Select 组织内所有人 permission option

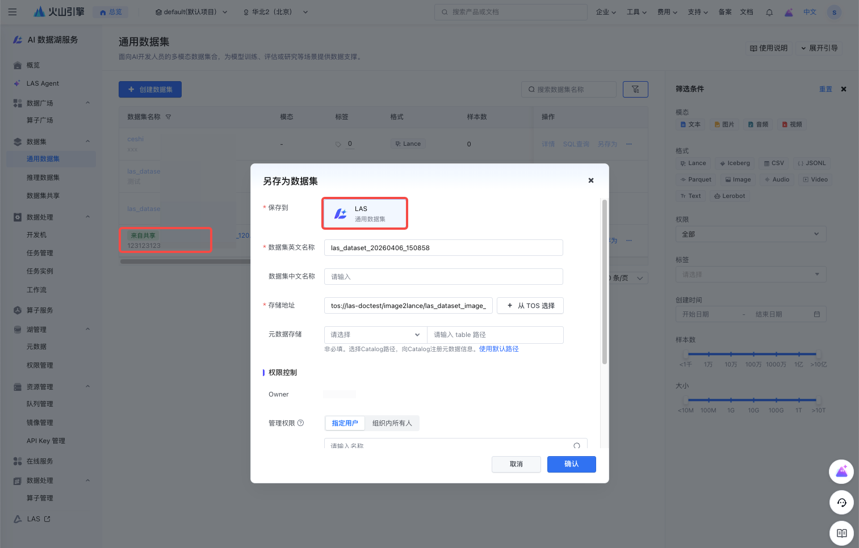point(392,423)
